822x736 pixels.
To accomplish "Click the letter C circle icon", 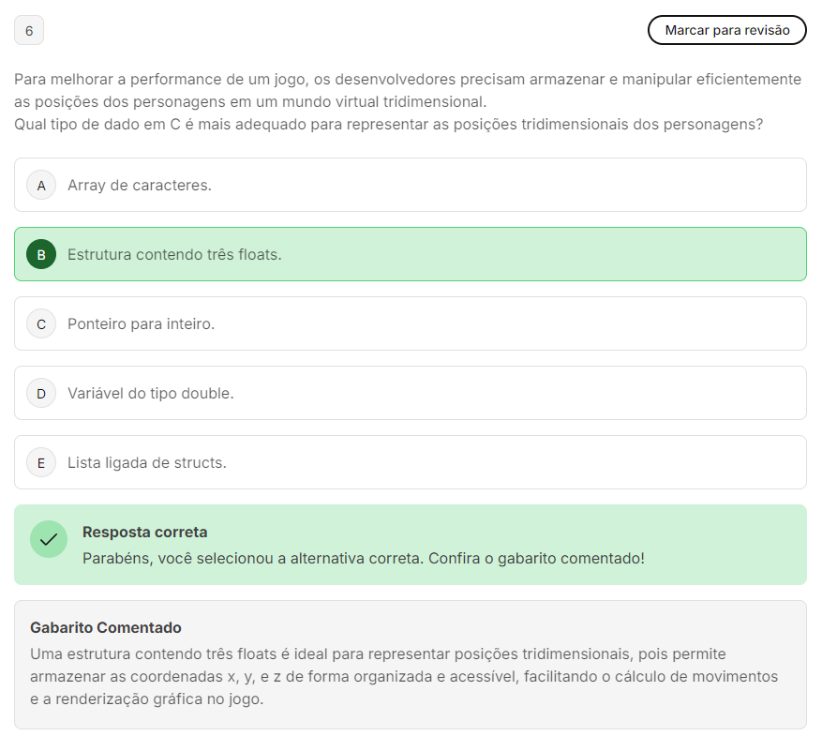I will point(41,324).
